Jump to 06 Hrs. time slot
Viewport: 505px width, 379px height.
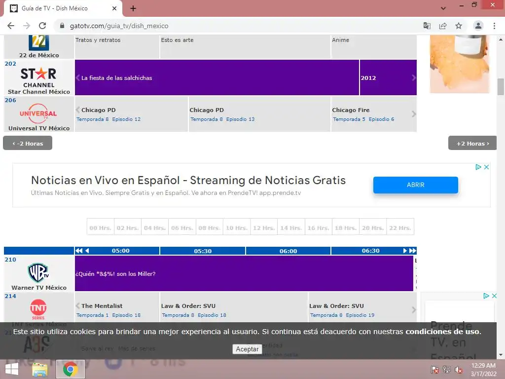[x=182, y=228]
